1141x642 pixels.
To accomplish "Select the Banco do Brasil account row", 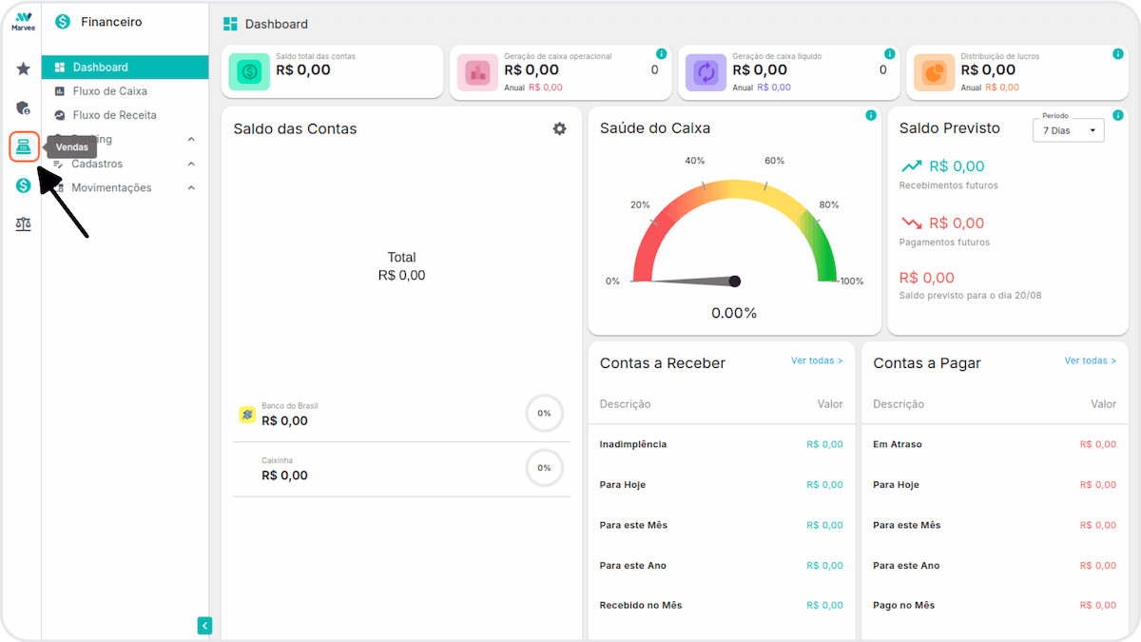I will tap(401, 414).
